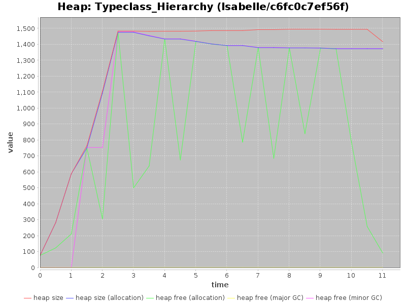This screenshot has width=406, height=304.
Task: Select the "heap size (allocation)" legend text
Action: click(x=110, y=298)
